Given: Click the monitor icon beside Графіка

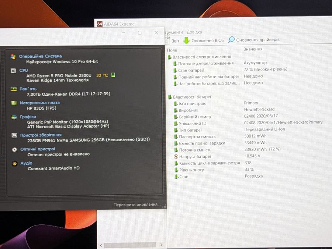Looking at the screenshot, I should (x=14, y=117).
